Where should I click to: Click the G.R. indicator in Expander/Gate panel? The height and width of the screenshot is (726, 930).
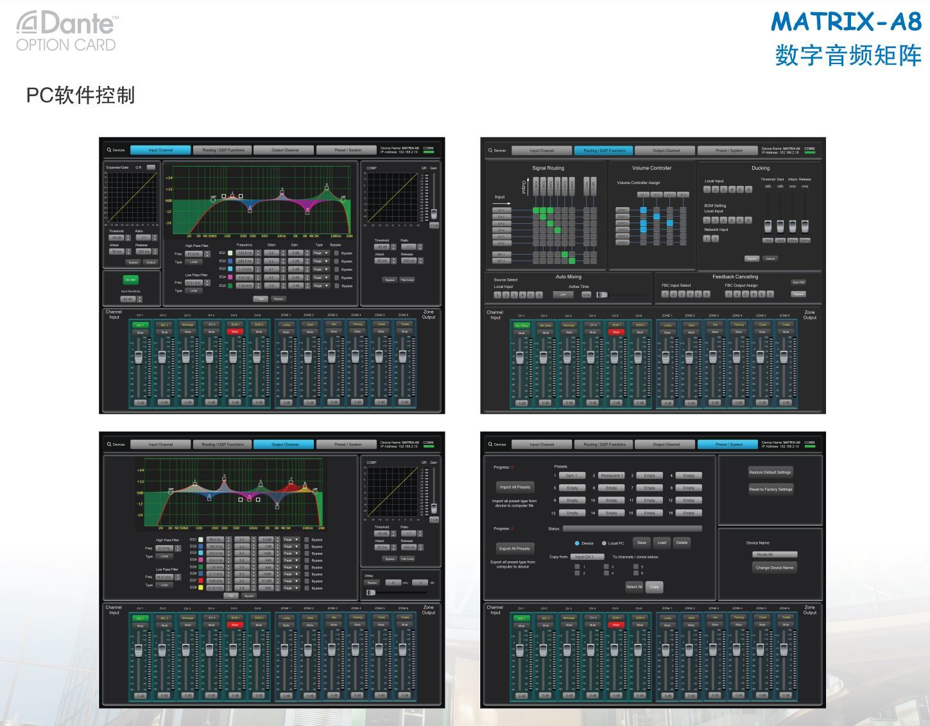pyautogui.click(x=151, y=167)
